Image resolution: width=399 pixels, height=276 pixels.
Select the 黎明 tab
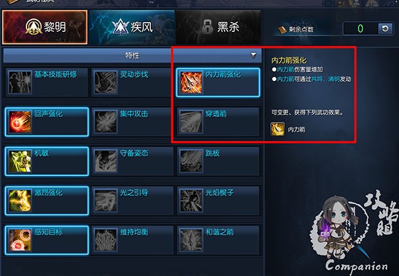tap(45, 27)
